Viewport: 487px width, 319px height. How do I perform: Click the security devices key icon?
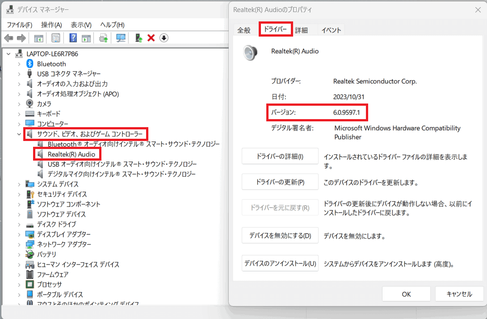tap(30, 194)
